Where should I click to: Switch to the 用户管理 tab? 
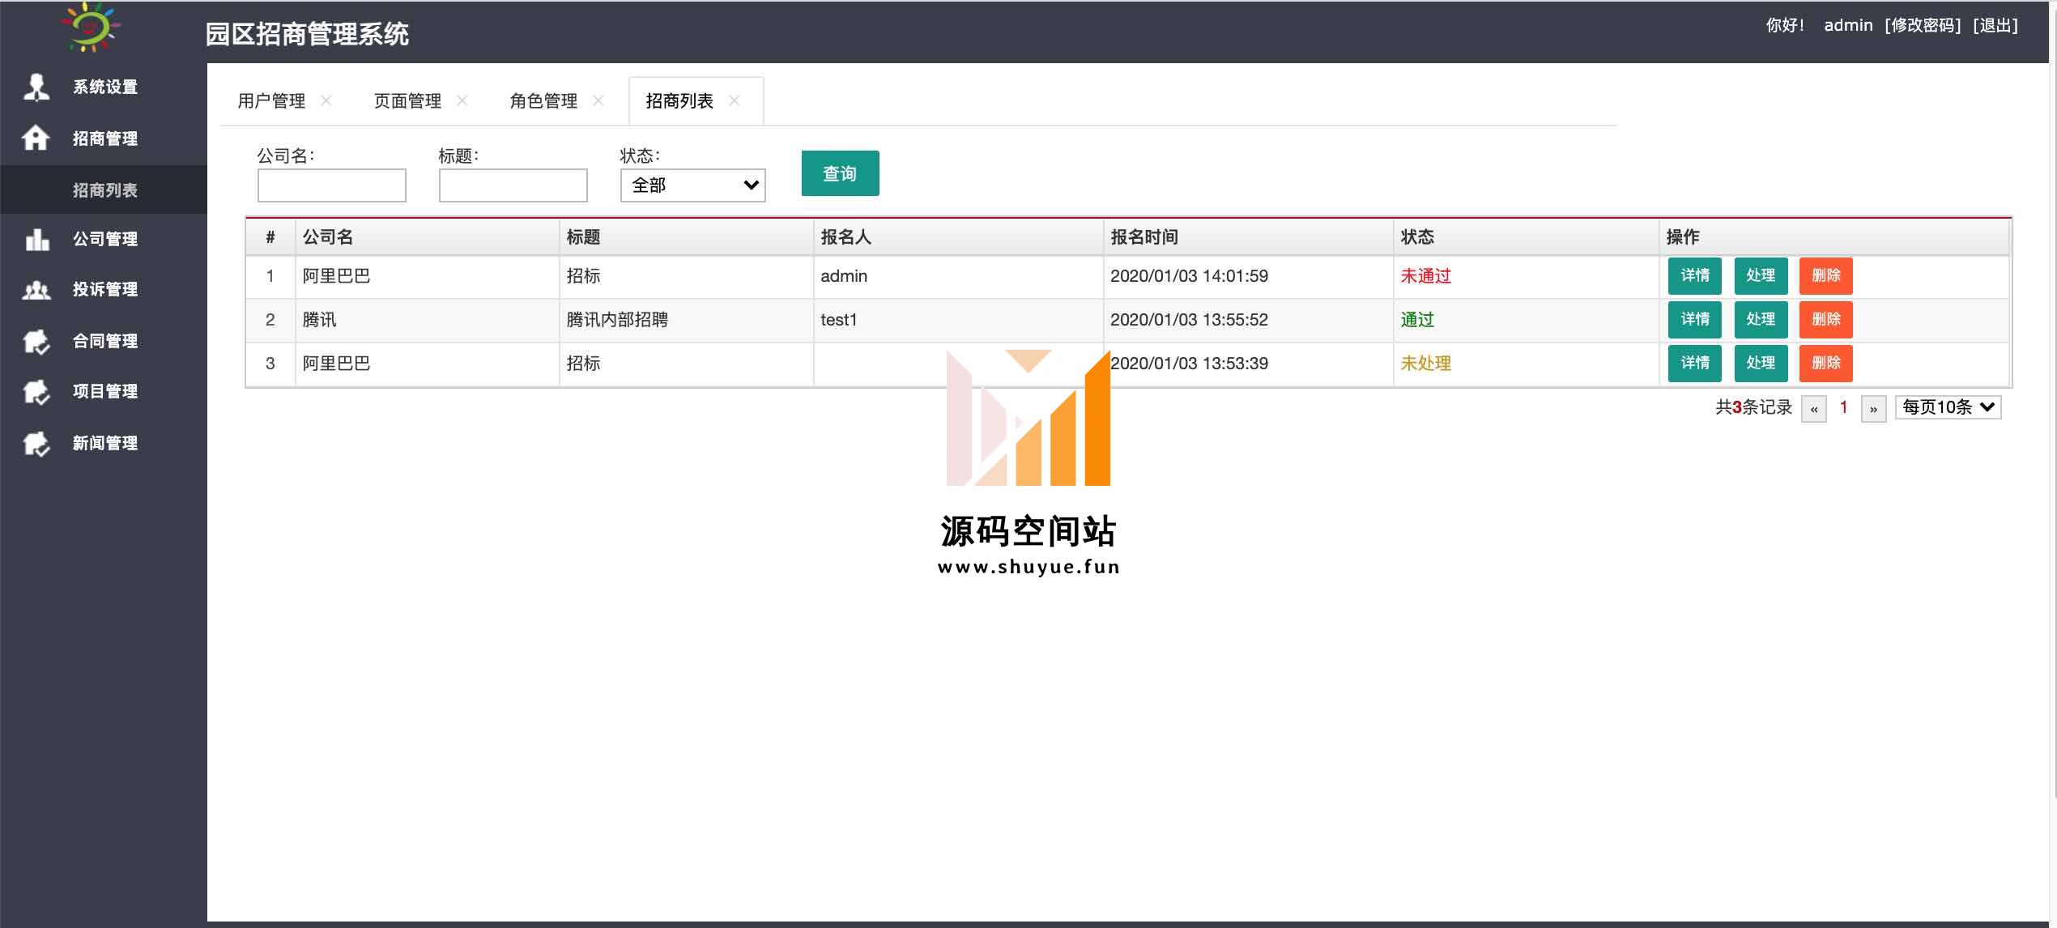pos(271,101)
